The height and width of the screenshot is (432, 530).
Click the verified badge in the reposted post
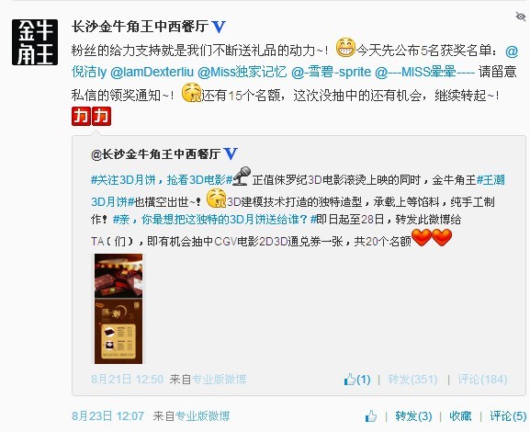click(x=231, y=153)
